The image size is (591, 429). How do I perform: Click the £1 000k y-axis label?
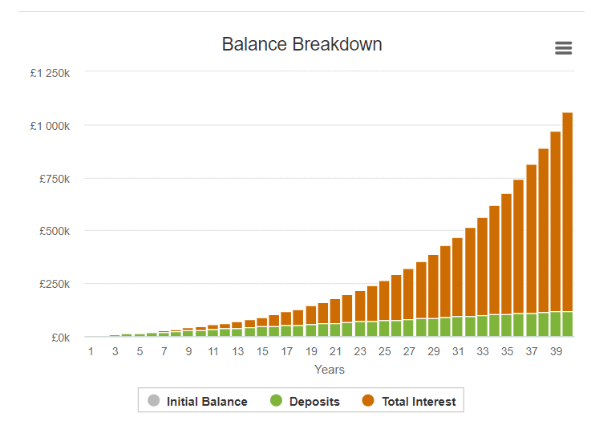50,125
